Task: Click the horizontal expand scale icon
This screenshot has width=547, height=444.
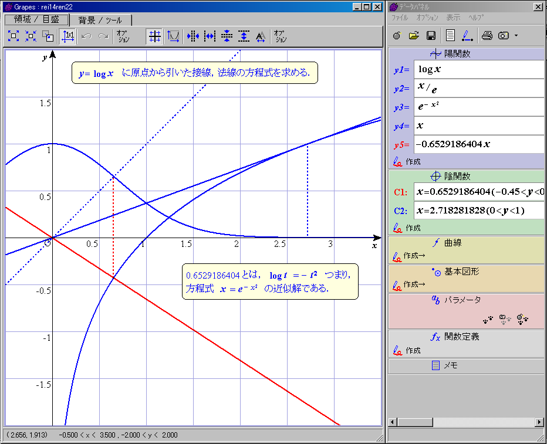Action: click(x=210, y=36)
